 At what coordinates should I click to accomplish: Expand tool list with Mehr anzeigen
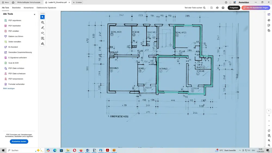tap(9, 89)
